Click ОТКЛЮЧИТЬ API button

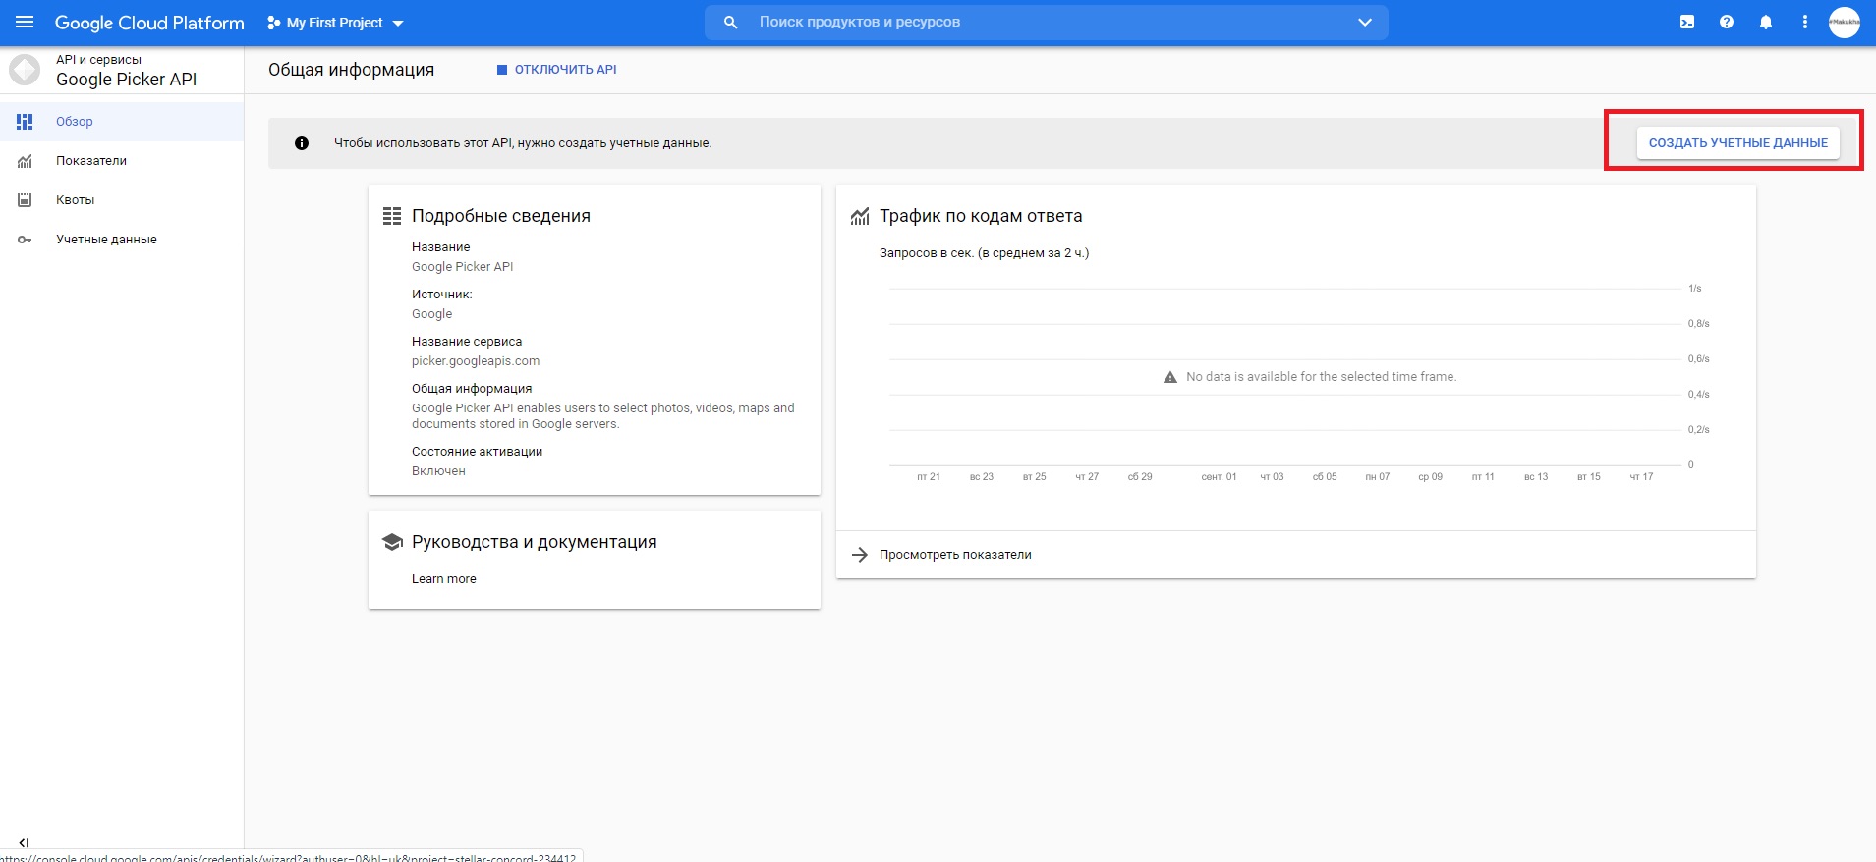tap(556, 70)
